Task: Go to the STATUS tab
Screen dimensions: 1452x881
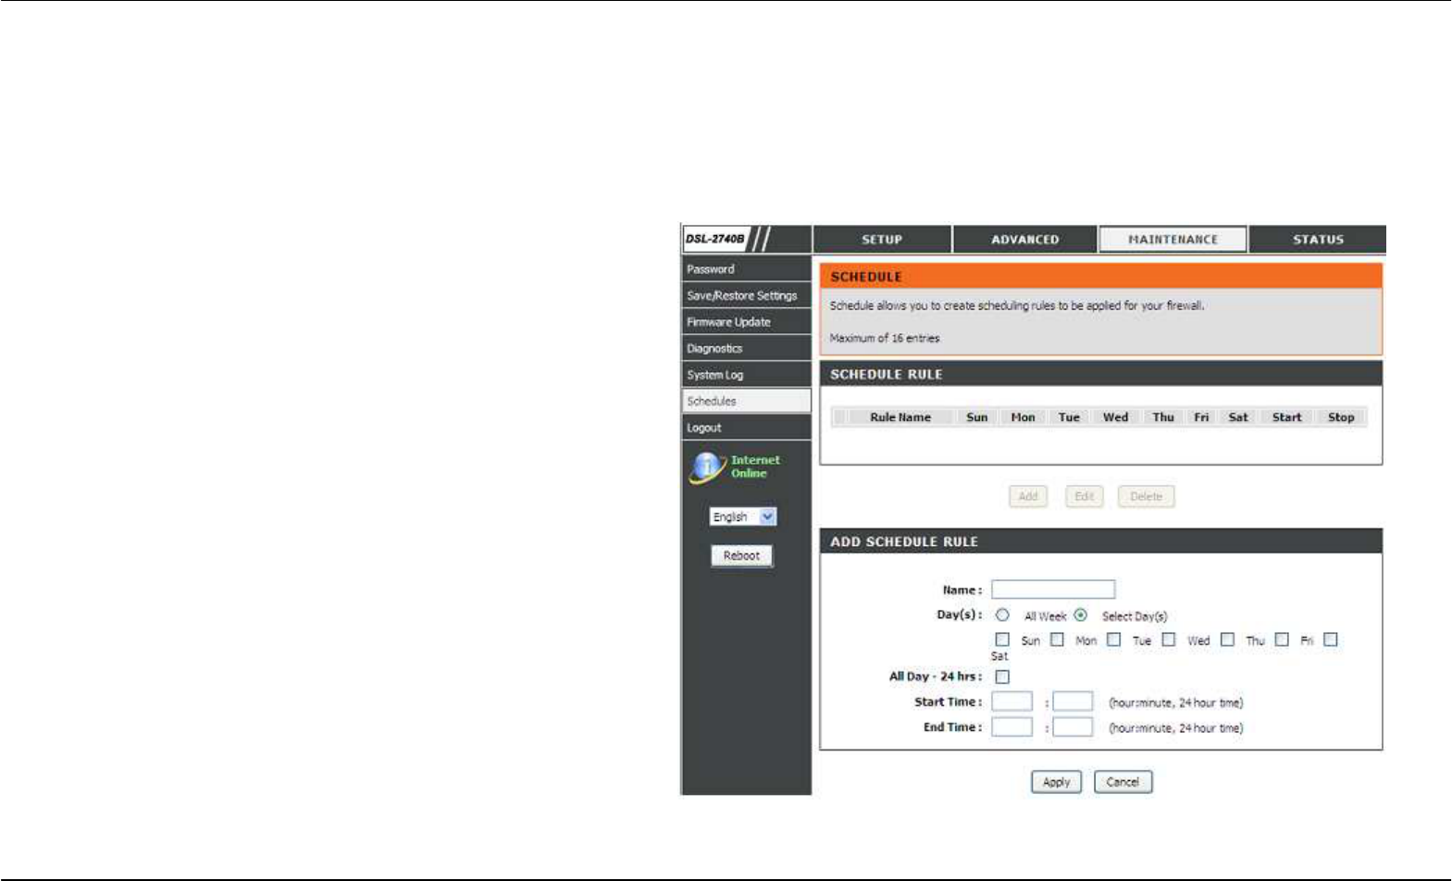Action: point(1318,239)
